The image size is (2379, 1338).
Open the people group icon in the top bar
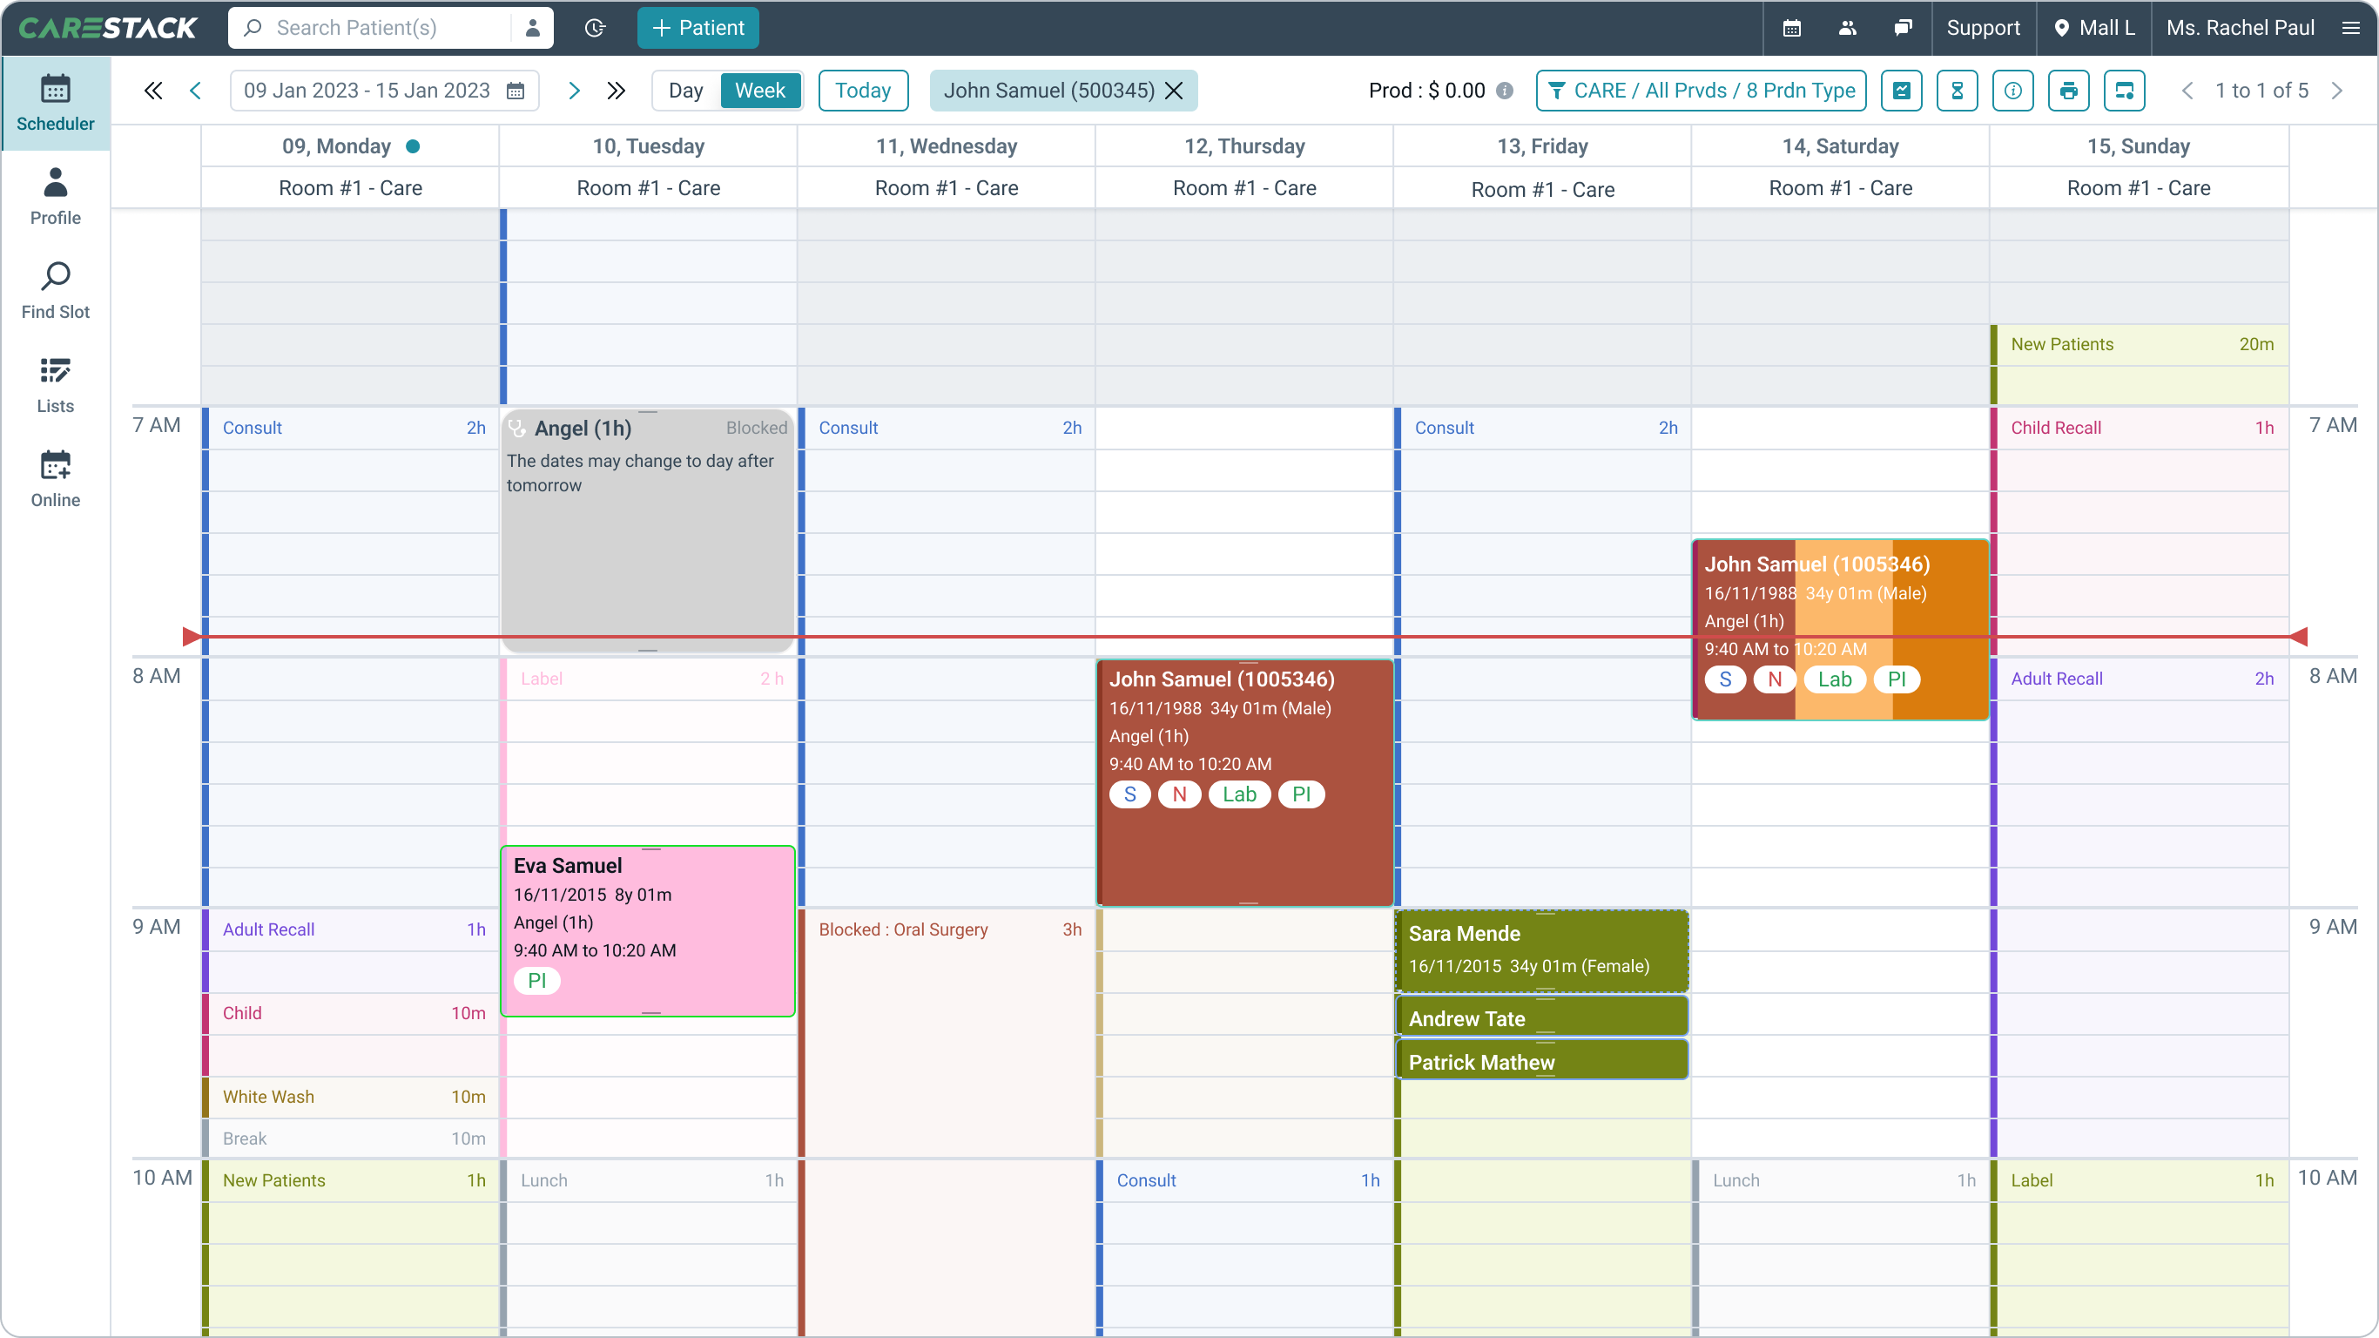coord(1847,28)
